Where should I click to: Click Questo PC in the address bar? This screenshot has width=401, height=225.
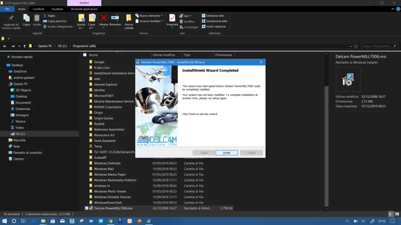45,46
